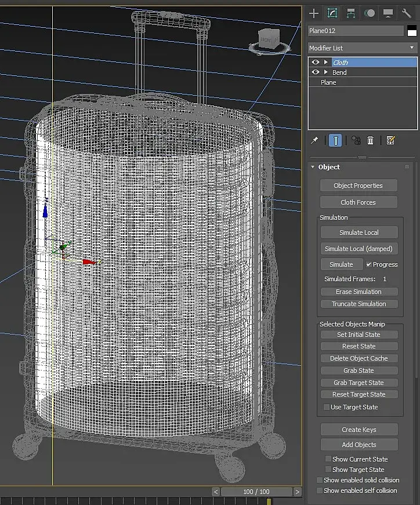
Task: Click the Simulate Local button
Action: point(359,232)
